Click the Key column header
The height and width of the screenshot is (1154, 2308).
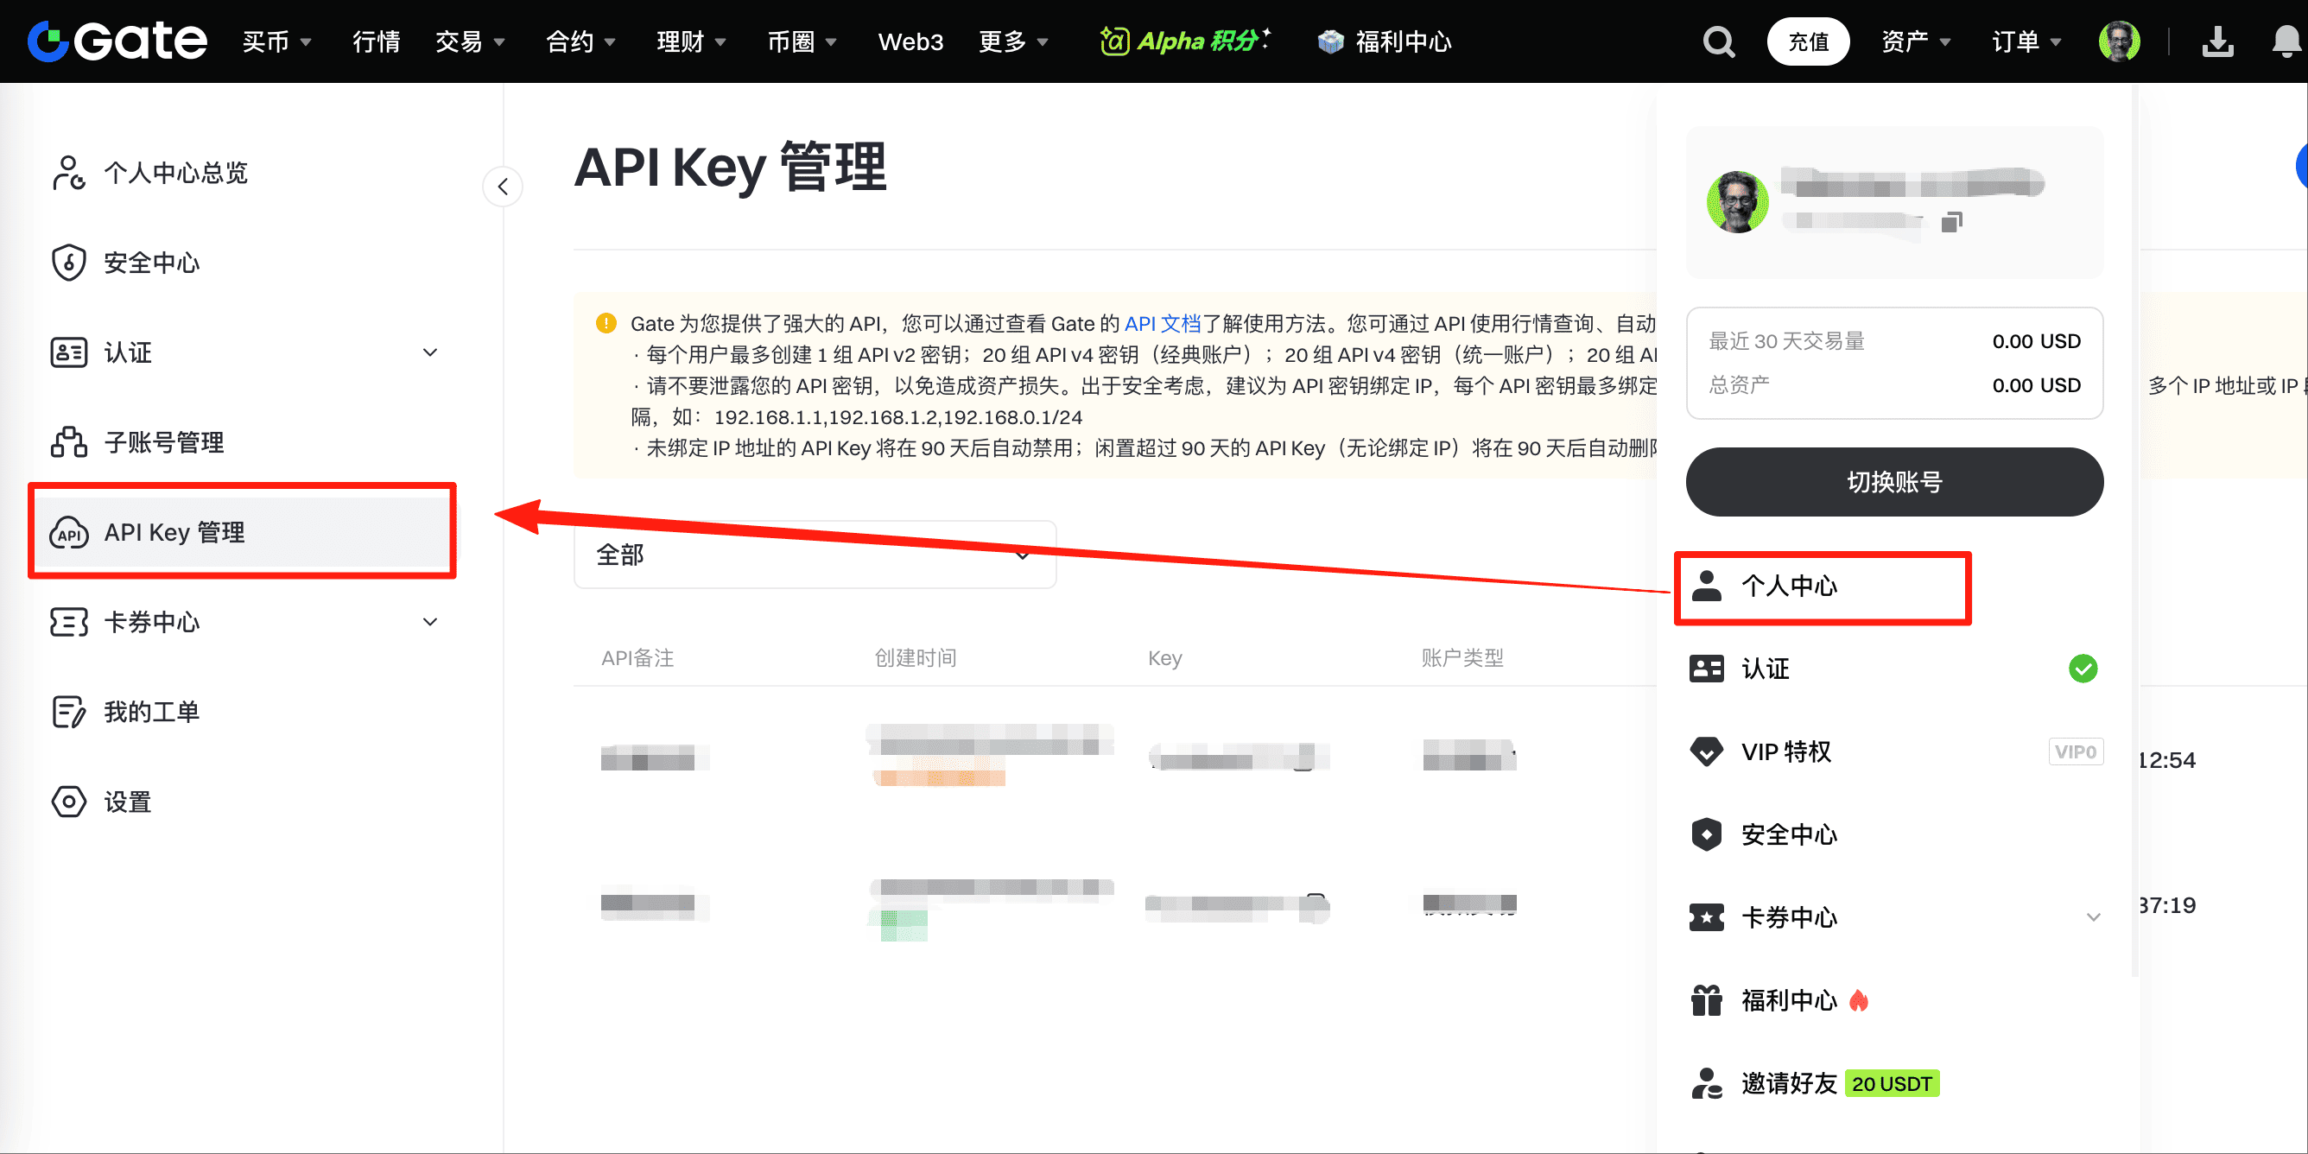pos(1164,658)
